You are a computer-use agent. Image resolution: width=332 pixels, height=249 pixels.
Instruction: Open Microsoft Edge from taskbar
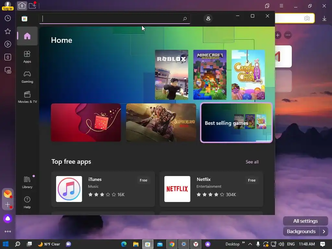click(124, 244)
